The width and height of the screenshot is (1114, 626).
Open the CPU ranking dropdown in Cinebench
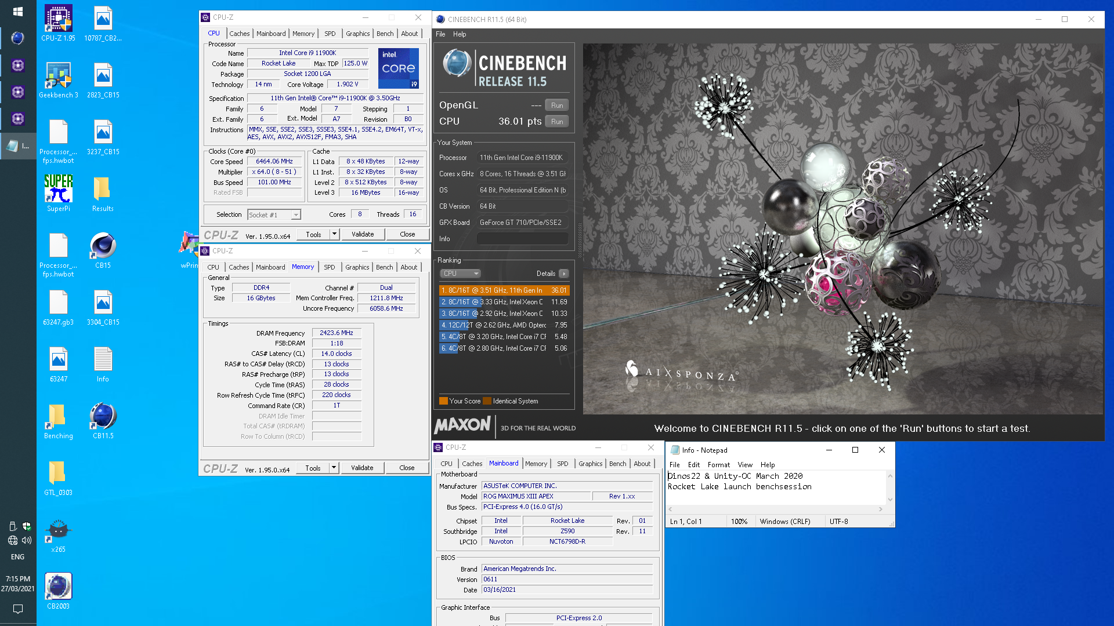coord(461,274)
